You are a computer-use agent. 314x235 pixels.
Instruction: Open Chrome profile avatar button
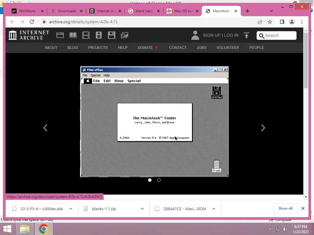click(292, 22)
